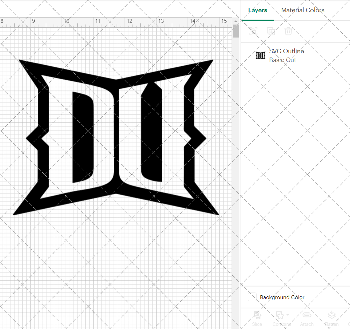The height and width of the screenshot is (329, 350).
Task: Click the Basic Cut operation label
Action: coord(282,60)
